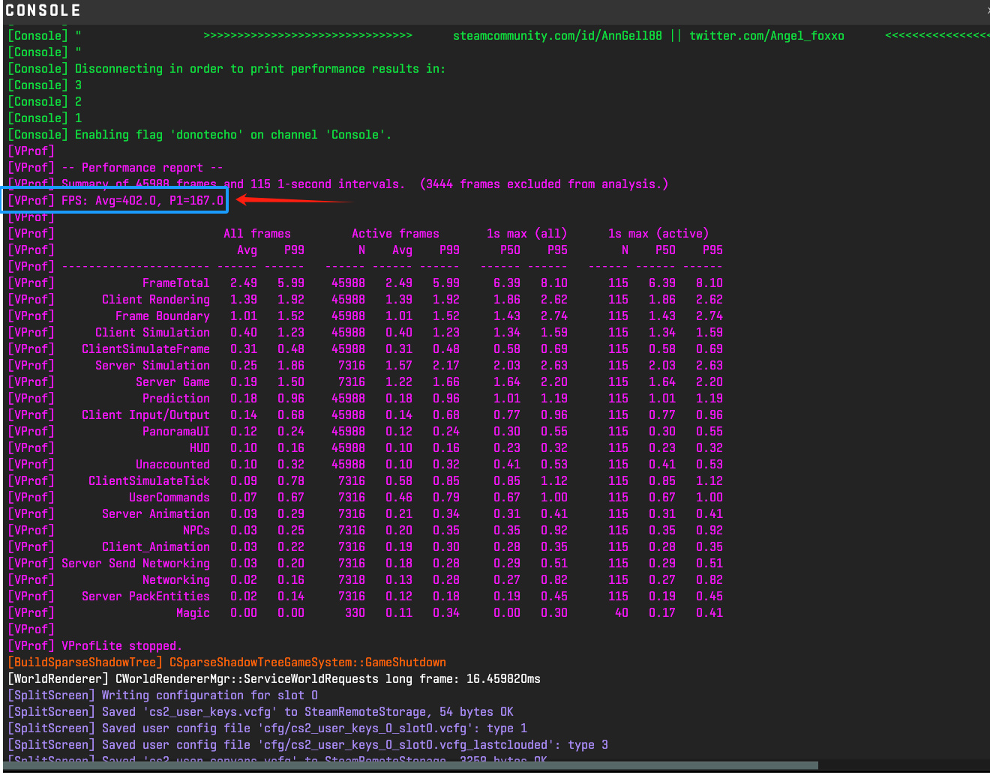Click the '-- Performance report --' line
Image resolution: width=990 pixels, height=775 pixels.
[115, 168]
